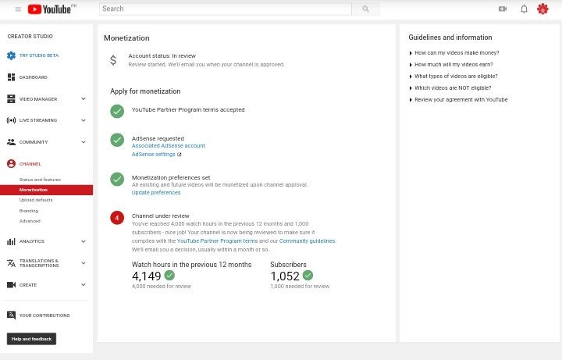Click 'Account status: In review' text
The image size is (562, 360).
(x=162, y=56)
